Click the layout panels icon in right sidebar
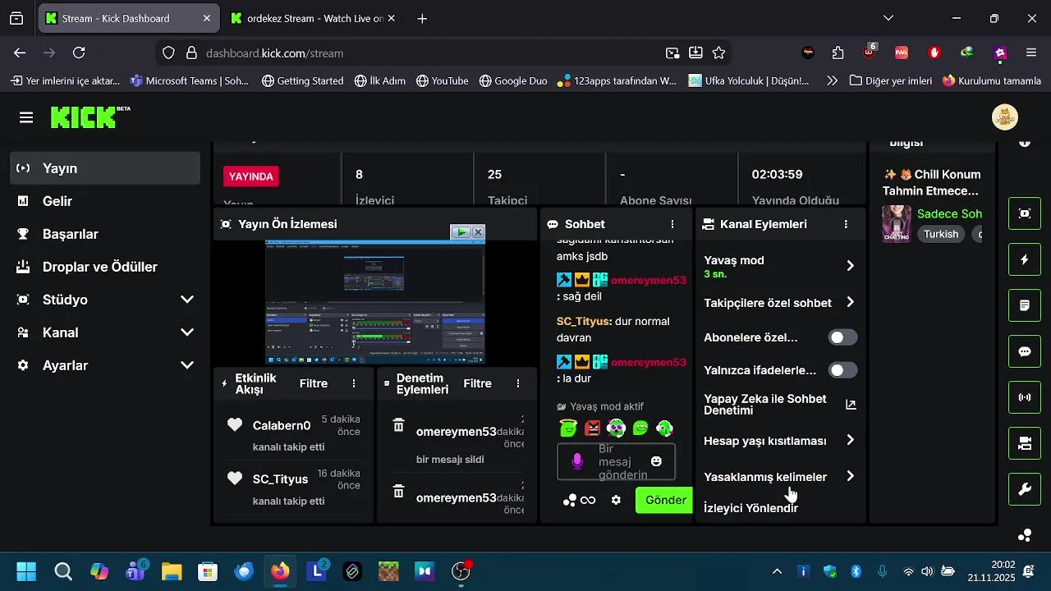Screen dimensions: 1051x591 click(1025, 443)
